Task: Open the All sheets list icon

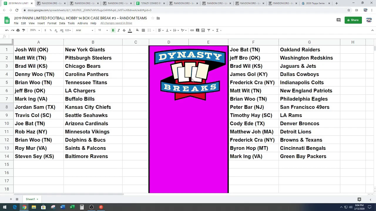Action: [17, 199]
